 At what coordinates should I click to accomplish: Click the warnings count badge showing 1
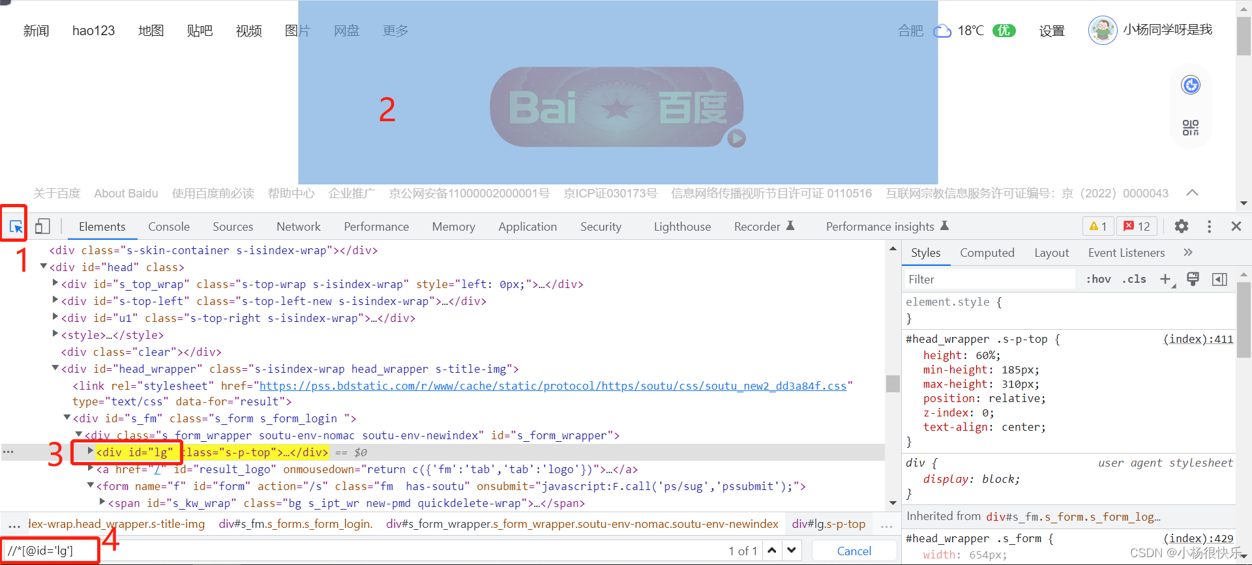tap(1098, 226)
